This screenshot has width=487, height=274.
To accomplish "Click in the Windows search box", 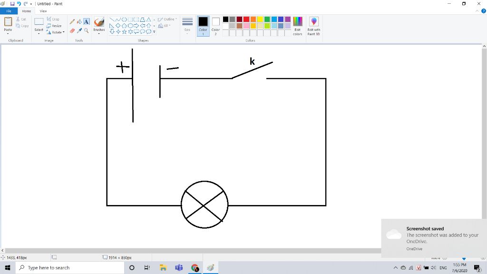I will (x=70, y=267).
